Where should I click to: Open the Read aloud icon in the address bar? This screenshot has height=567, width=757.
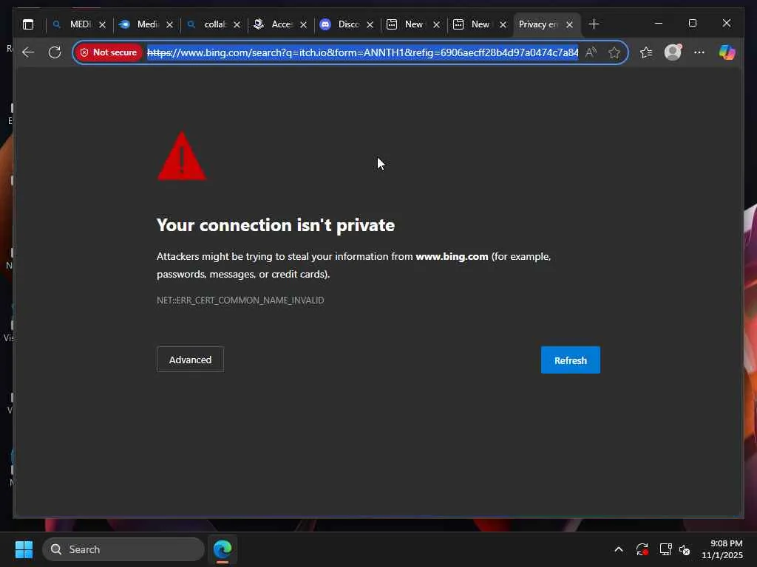tap(591, 52)
